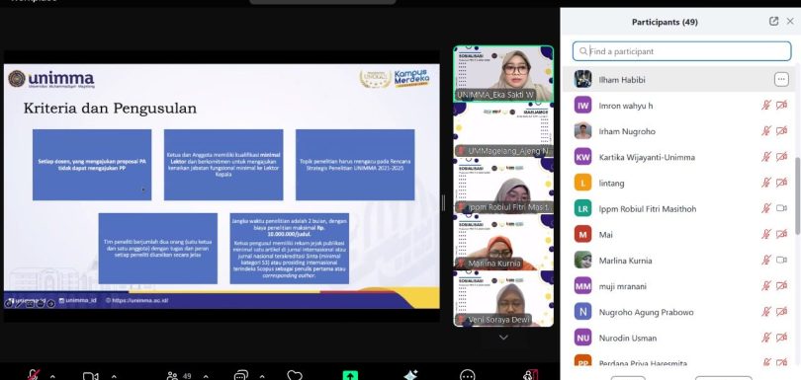Click the Find a participant search field
801x380 pixels.
point(682,51)
